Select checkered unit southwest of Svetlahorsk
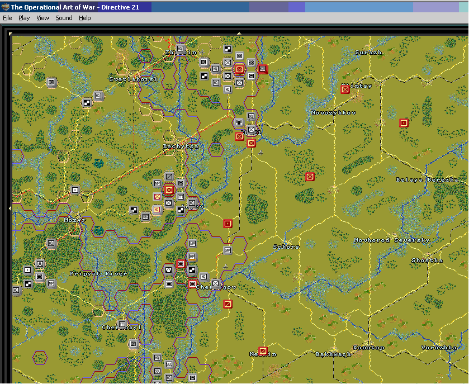The image size is (469, 384). (87, 103)
